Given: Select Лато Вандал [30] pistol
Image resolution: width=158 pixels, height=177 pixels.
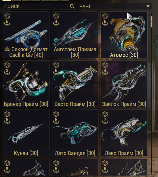Looking at the screenshot, I should (x=75, y=133).
